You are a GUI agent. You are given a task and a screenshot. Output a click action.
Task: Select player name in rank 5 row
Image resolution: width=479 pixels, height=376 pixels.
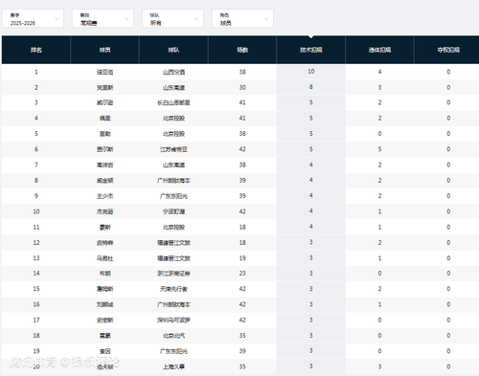(x=105, y=134)
